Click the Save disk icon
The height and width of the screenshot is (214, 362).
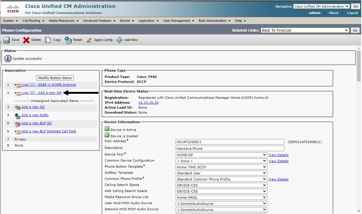(7, 40)
